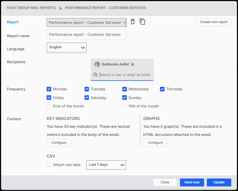Duplicate the report with copy icon
This screenshot has width=238, height=191.
click(142, 22)
